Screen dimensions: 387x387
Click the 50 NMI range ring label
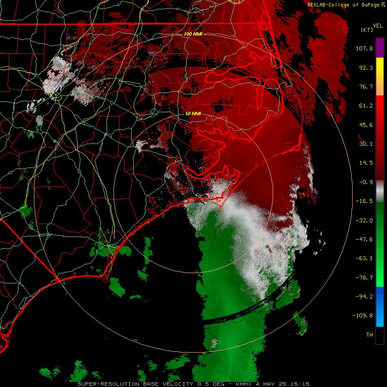pos(193,114)
